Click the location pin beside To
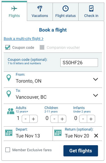Screen dimensions: 106x163 (x=9, y=94)
